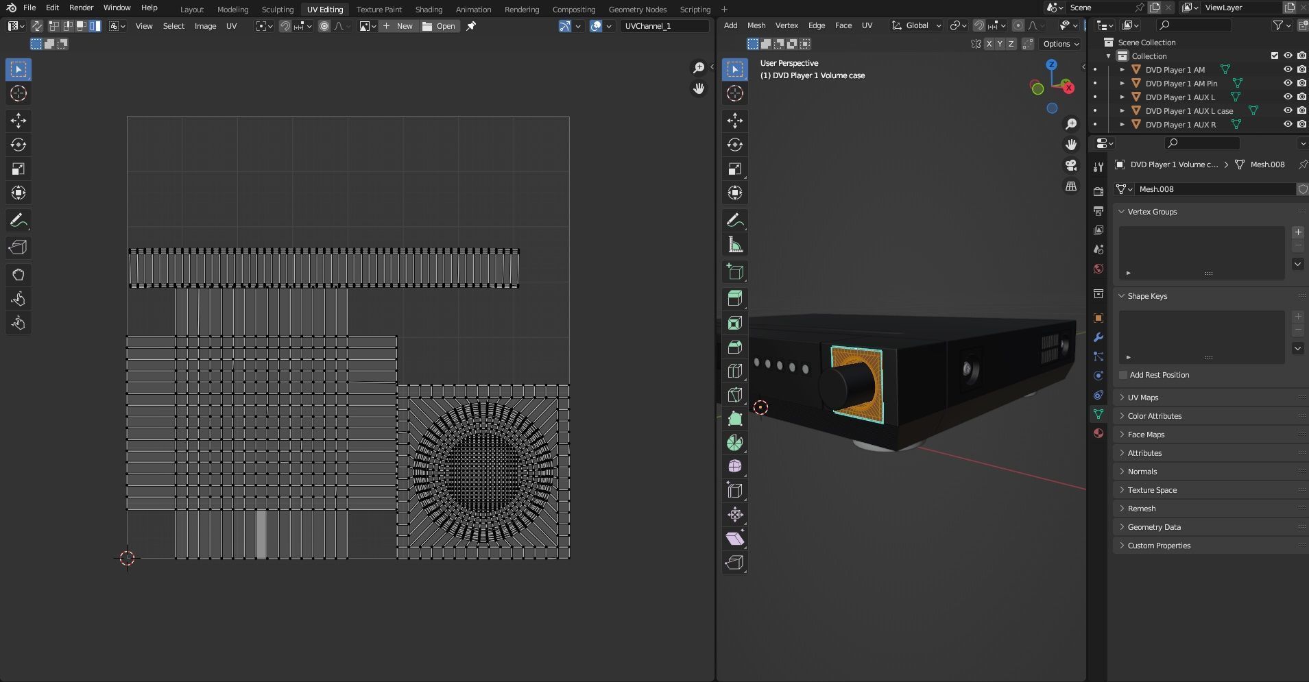1309x682 pixels.
Task: Click the outliner search field
Action: (x=1194, y=25)
